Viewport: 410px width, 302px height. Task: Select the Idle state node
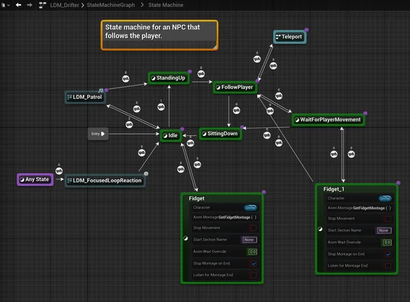pyautogui.click(x=170, y=135)
